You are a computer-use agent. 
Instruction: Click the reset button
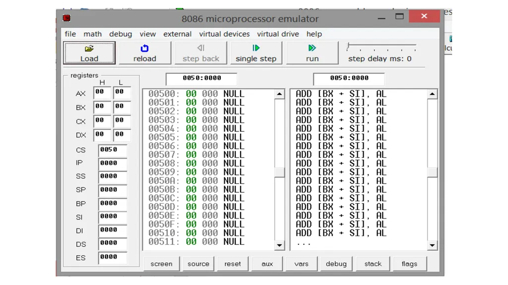click(233, 264)
